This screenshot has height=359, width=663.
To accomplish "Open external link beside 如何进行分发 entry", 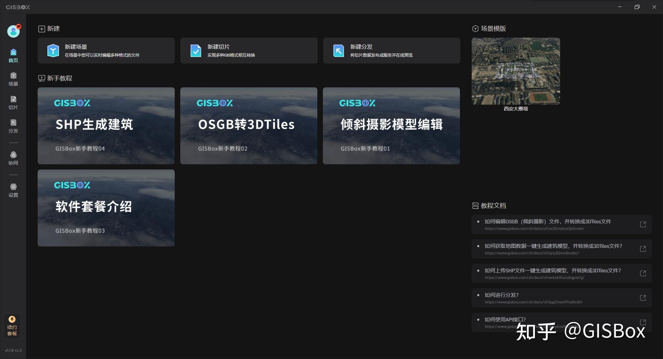I will click(x=643, y=298).
